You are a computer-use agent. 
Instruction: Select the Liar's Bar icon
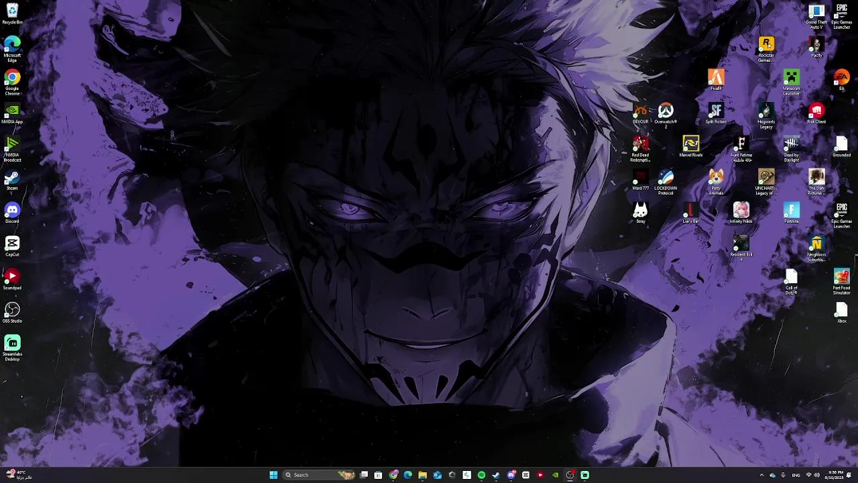click(x=691, y=213)
